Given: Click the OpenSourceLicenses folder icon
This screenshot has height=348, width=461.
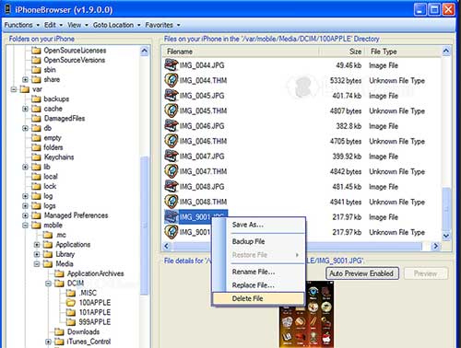Looking at the screenshot, I should click(36, 51).
